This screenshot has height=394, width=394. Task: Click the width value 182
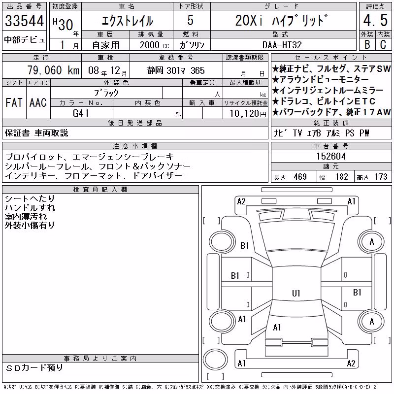click(x=341, y=177)
